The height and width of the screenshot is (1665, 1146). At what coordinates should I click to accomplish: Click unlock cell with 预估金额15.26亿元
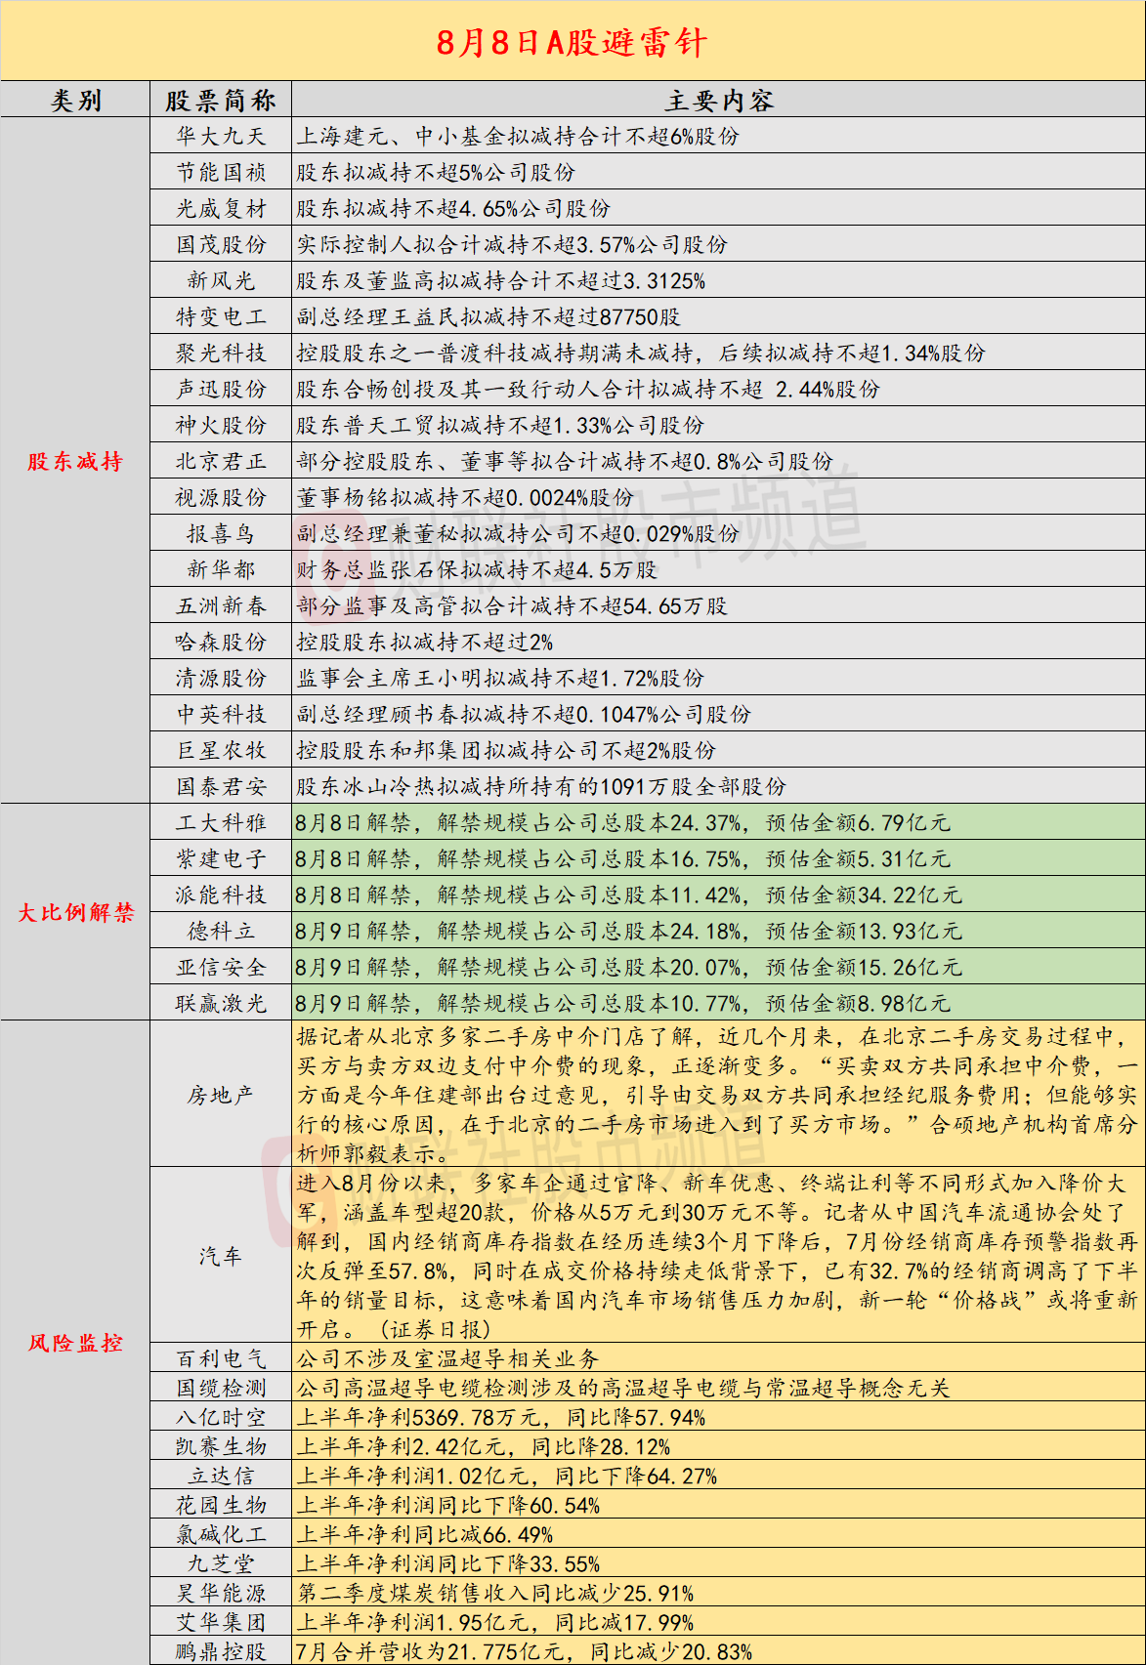click(718, 967)
